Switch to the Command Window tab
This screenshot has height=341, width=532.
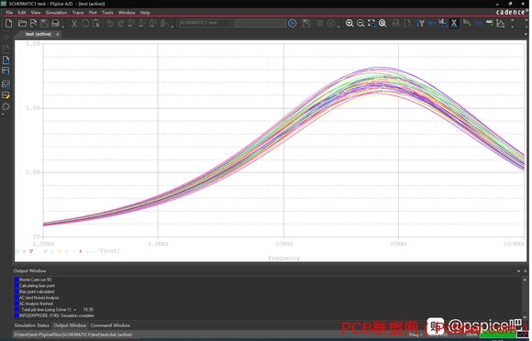point(110,325)
